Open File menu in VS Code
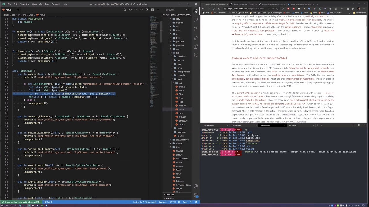The width and height of the screenshot is (369, 207). [x=10, y=4]
